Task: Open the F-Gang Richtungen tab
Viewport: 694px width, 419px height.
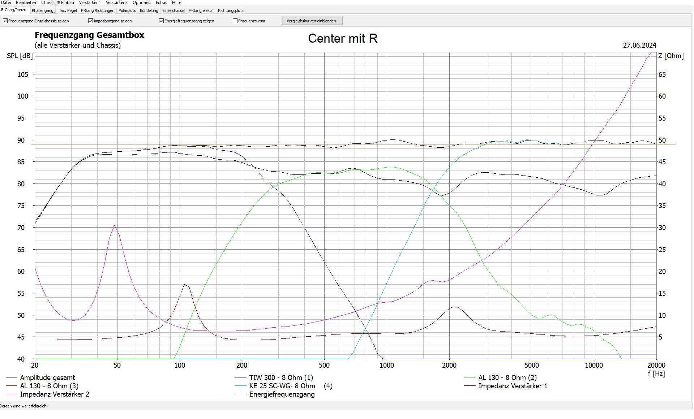Action: 98,10
